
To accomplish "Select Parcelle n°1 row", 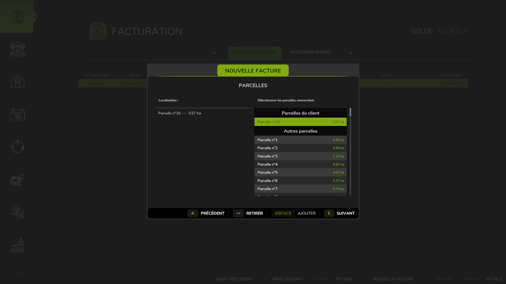I will [x=300, y=140].
